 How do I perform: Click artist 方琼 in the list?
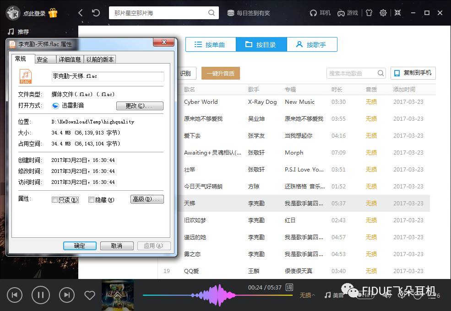click(x=253, y=187)
